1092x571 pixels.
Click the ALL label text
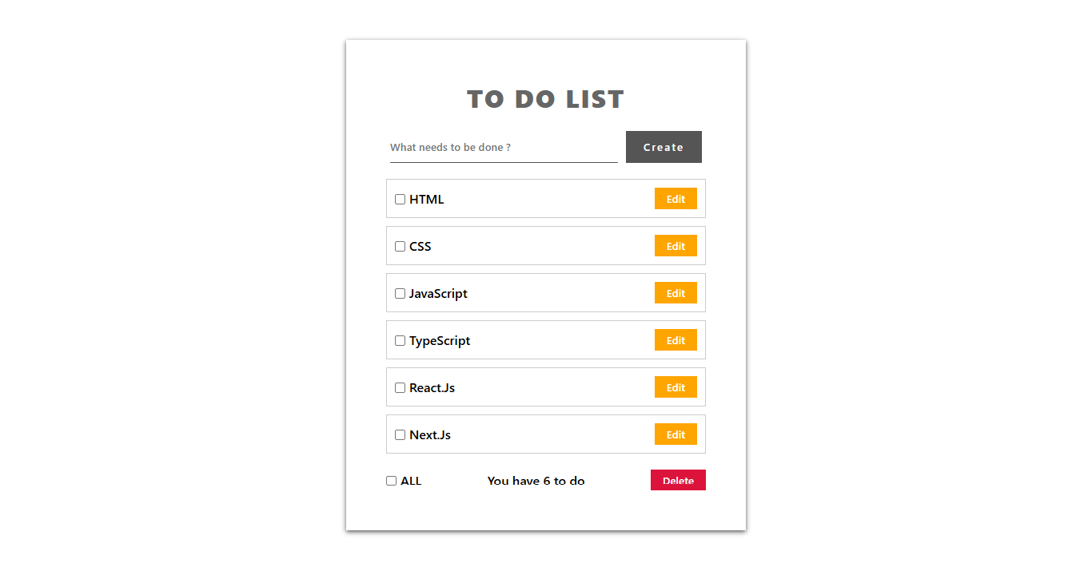point(411,481)
